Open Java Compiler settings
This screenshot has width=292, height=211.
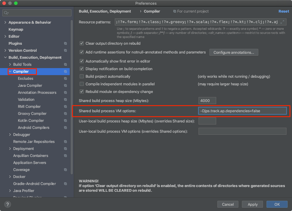pyautogui.click(x=30, y=86)
